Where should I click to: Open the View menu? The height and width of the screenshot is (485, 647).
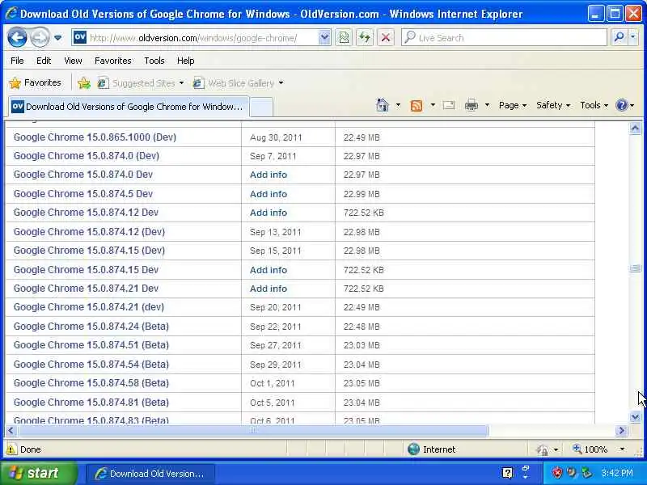point(73,61)
